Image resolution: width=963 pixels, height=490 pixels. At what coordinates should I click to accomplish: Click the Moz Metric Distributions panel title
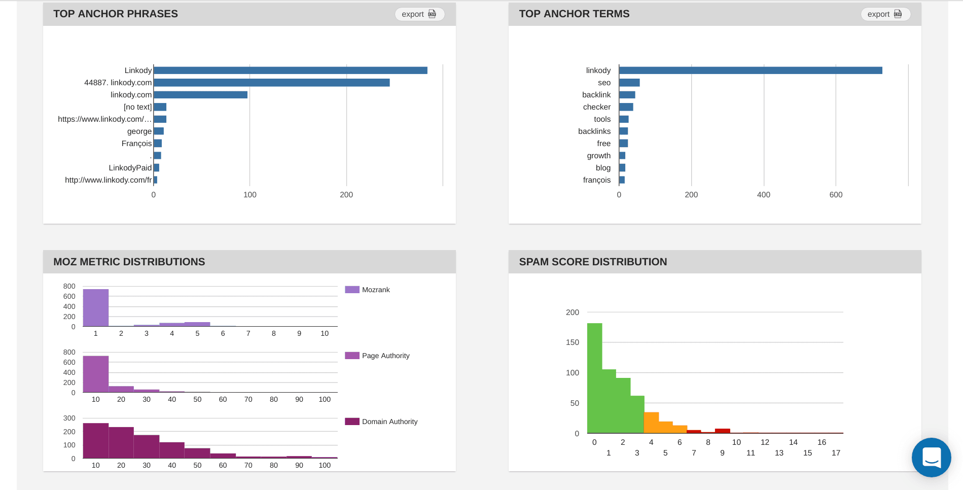pyautogui.click(x=129, y=262)
